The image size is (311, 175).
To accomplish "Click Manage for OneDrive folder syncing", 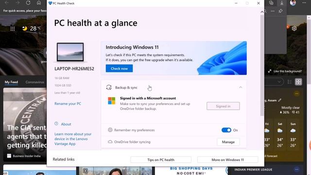I will coord(228,142).
